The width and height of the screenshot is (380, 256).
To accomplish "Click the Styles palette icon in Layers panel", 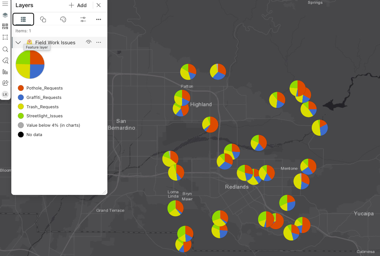I will tap(63, 19).
